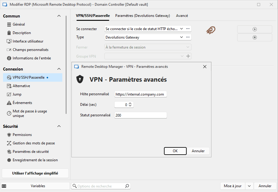The width and height of the screenshot is (278, 192).
Task: Open Enregistrement de la session
Action: coord(35,160)
